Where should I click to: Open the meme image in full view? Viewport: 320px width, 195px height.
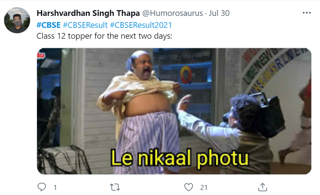point(174,111)
